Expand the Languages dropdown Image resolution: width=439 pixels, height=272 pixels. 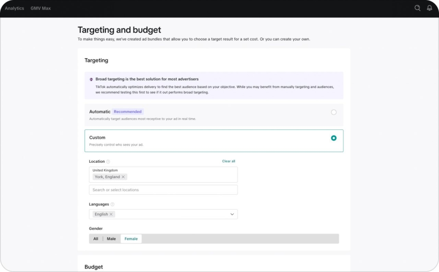coord(232,214)
